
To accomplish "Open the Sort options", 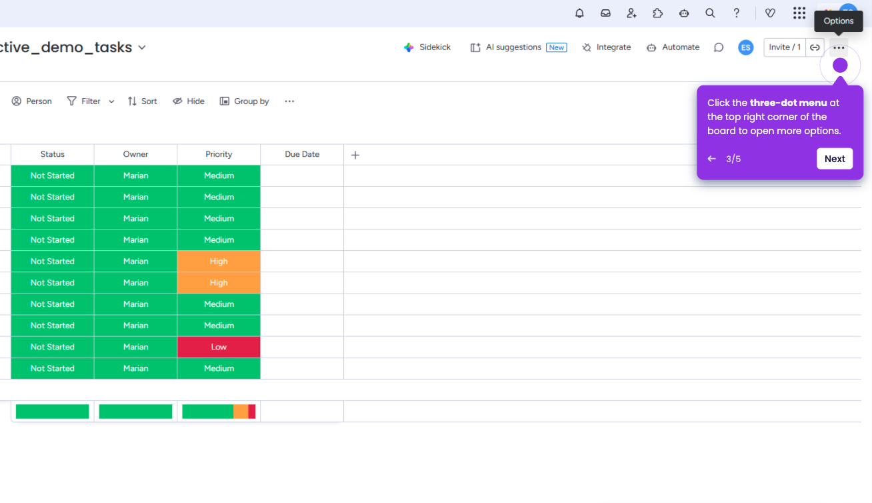I will pos(143,101).
